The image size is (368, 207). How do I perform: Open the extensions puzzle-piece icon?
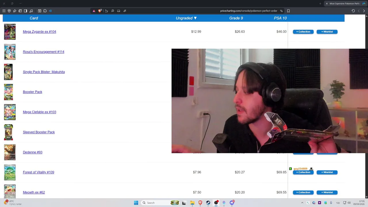[x=45, y=11]
